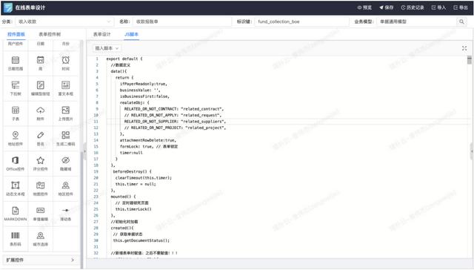This screenshot has width=474, height=270.
Task: Click code line 'clearTimeout(this.timer);'
Action: 143,178
